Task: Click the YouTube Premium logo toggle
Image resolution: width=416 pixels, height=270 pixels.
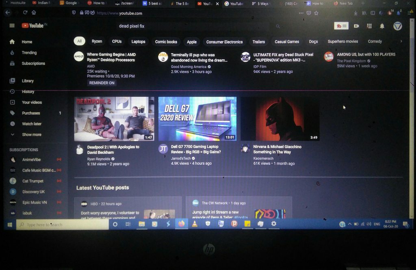Action: click(x=340, y=26)
